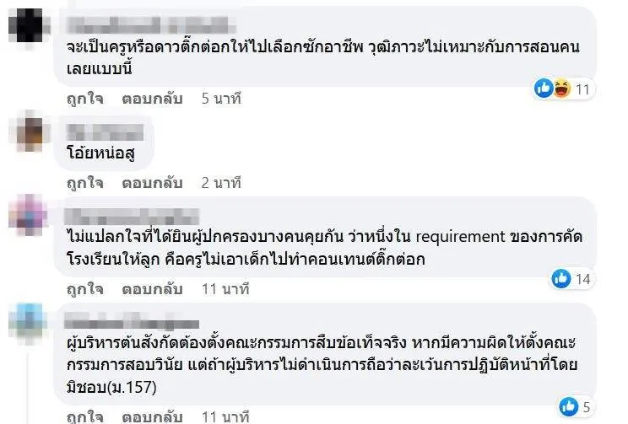Click the haha reaction emoji on the first comment

coord(562,88)
